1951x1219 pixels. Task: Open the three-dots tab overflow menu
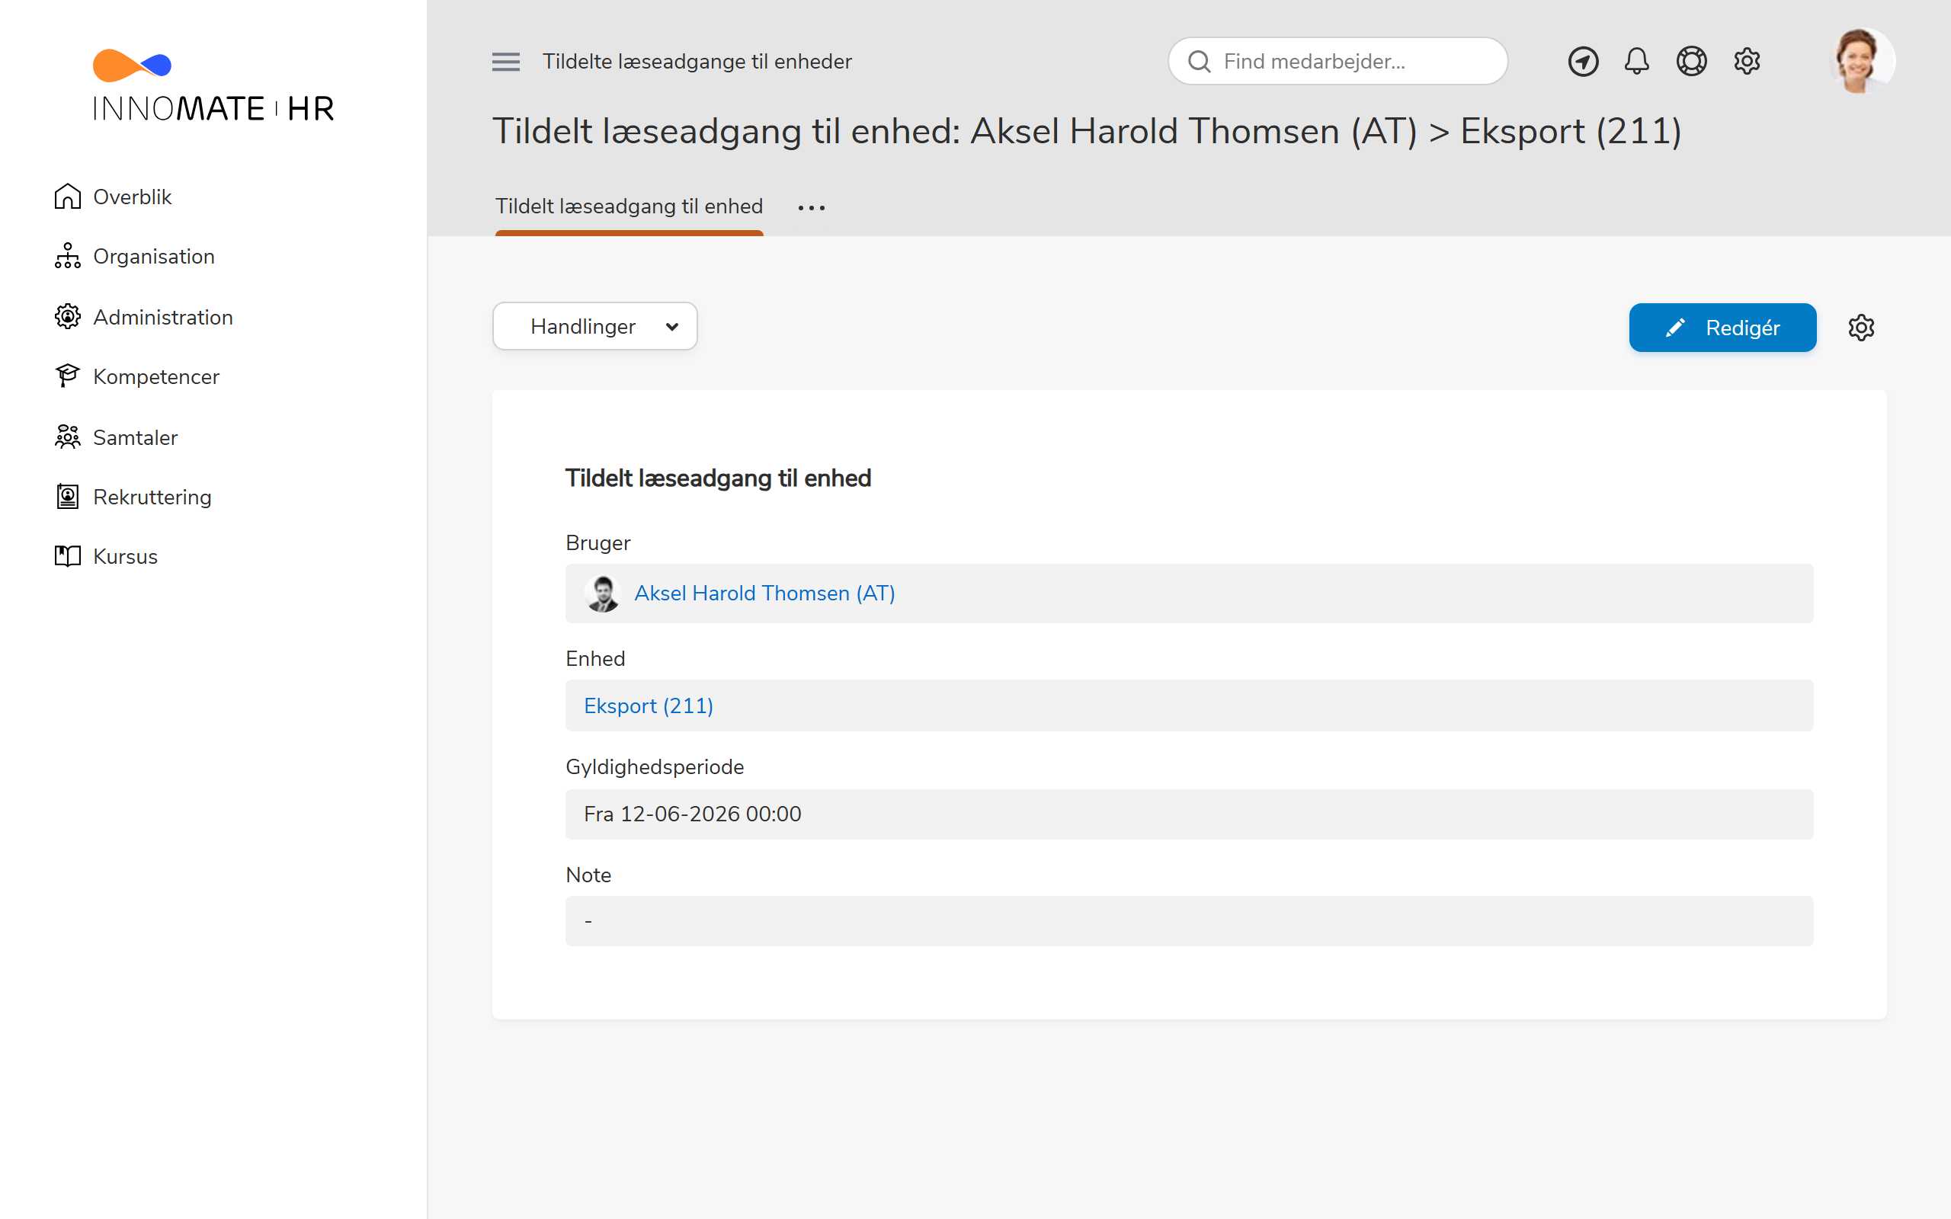pos(811,207)
